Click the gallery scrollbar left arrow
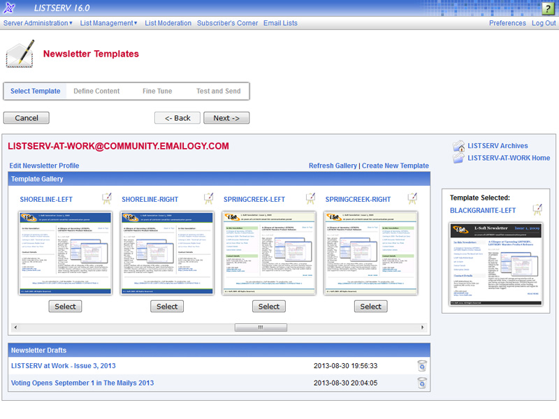The height and width of the screenshot is (419, 559). click(15, 327)
